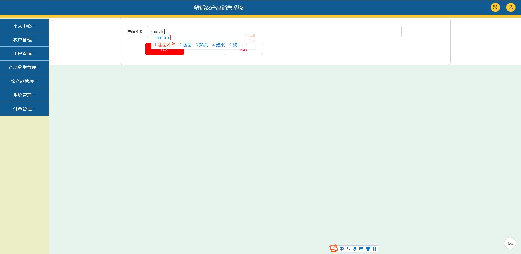The width and height of the screenshot is (521, 254).
Task: Click the 鲜活农产品销售系统 header title
Action: pos(219,8)
